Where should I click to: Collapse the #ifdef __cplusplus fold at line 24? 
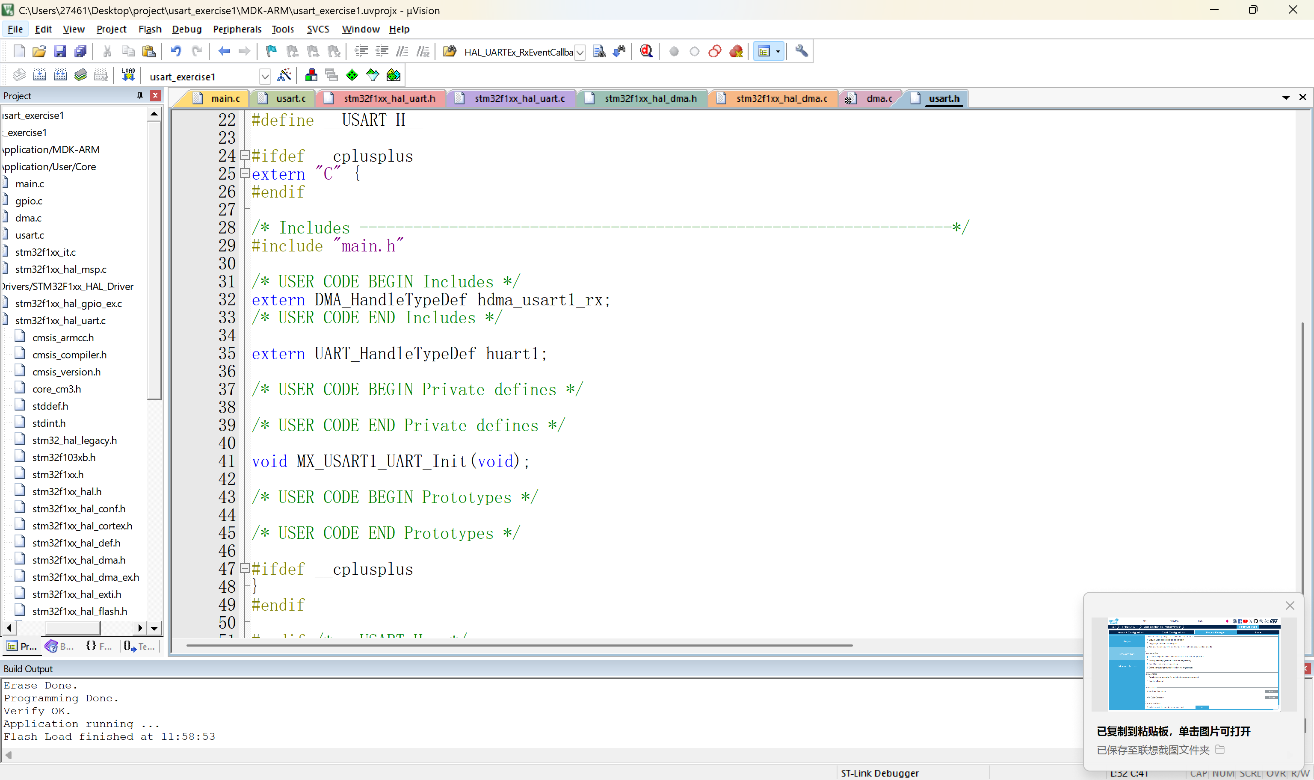[x=244, y=155]
